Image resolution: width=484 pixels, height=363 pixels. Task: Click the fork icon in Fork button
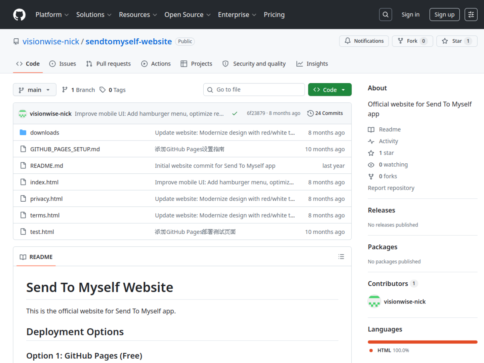point(400,41)
